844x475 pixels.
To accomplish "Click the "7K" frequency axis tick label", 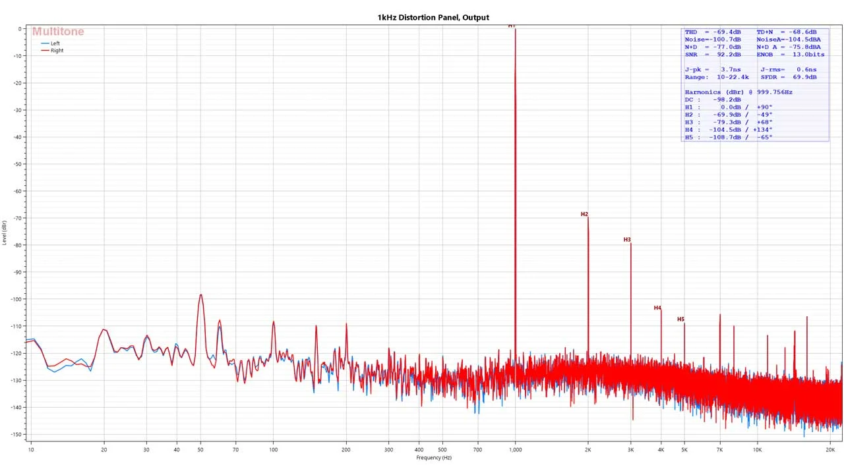I will tap(720, 450).
